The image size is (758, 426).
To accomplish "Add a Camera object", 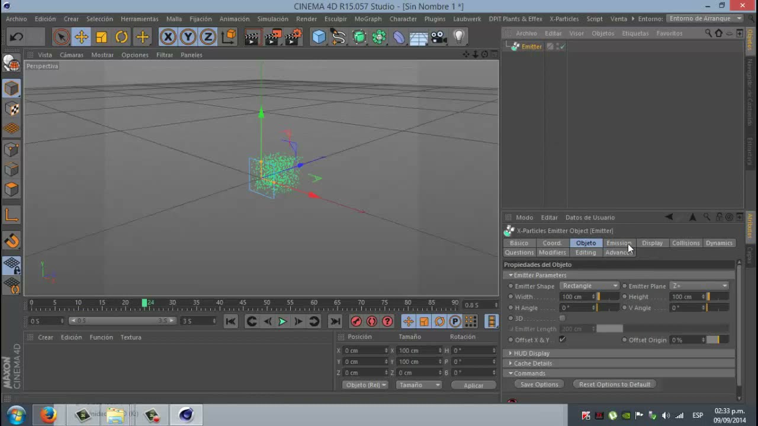I will pyautogui.click(x=439, y=37).
